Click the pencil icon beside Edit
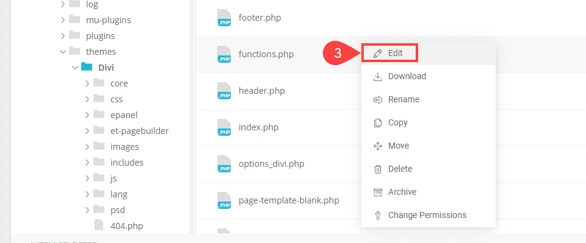 tap(378, 54)
